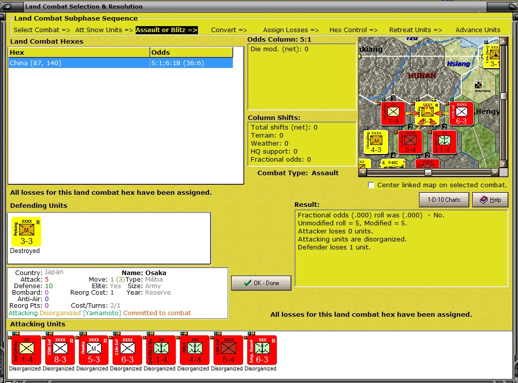Image resolution: width=518 pixels, height=383 pixels.
Task: Click the Convert subphase step
Action: click(x=229, y=30)
